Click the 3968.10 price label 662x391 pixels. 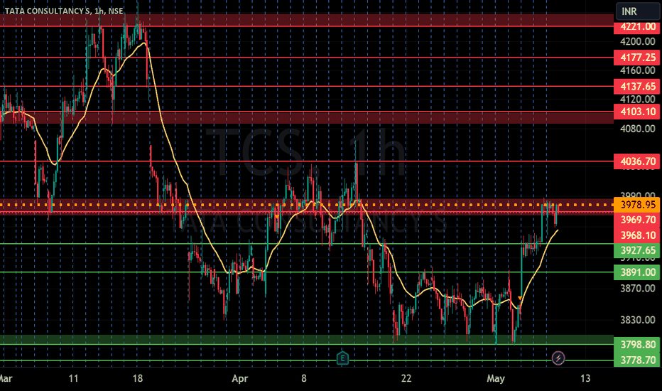(x=638, y=235)
